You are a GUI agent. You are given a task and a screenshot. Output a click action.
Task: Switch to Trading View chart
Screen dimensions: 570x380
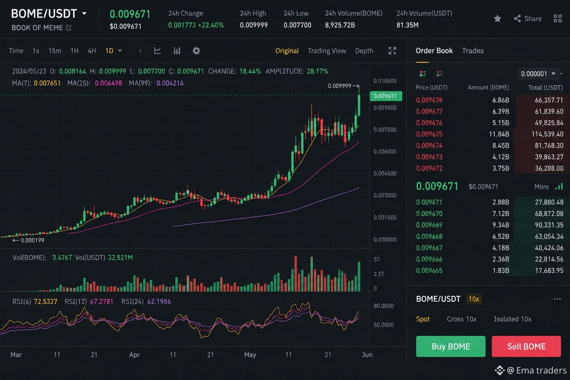coord(327,51)
